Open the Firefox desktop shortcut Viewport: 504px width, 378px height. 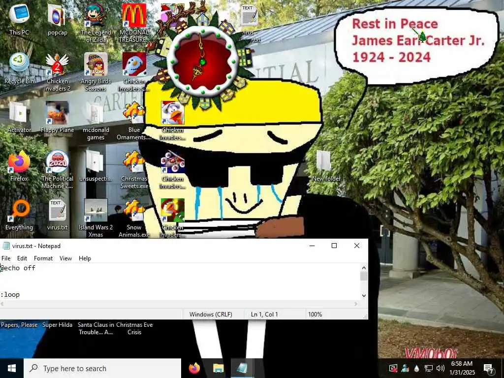pos(19,166)
